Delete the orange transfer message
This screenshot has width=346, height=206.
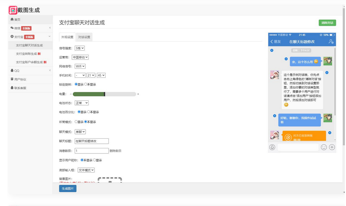[x=330, y=133]
